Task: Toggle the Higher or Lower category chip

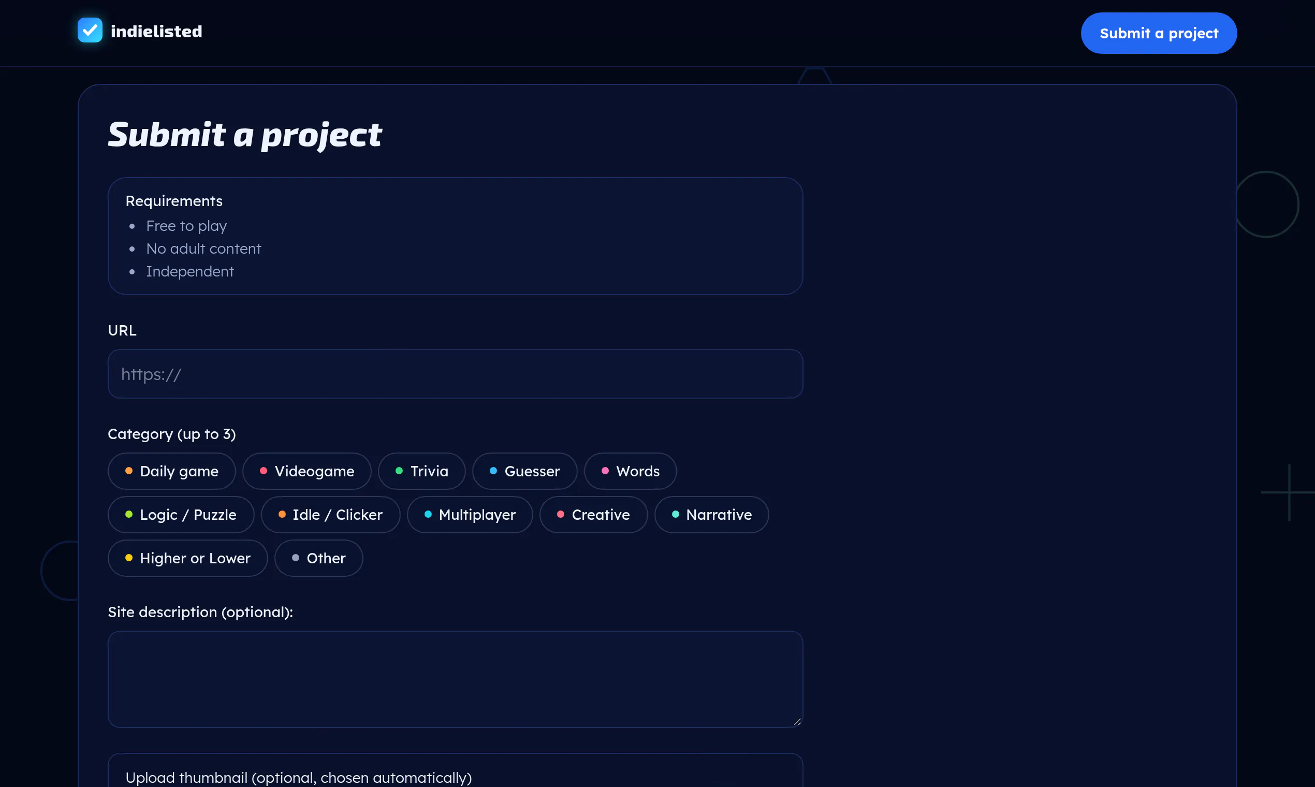Action: click(188, 558)
